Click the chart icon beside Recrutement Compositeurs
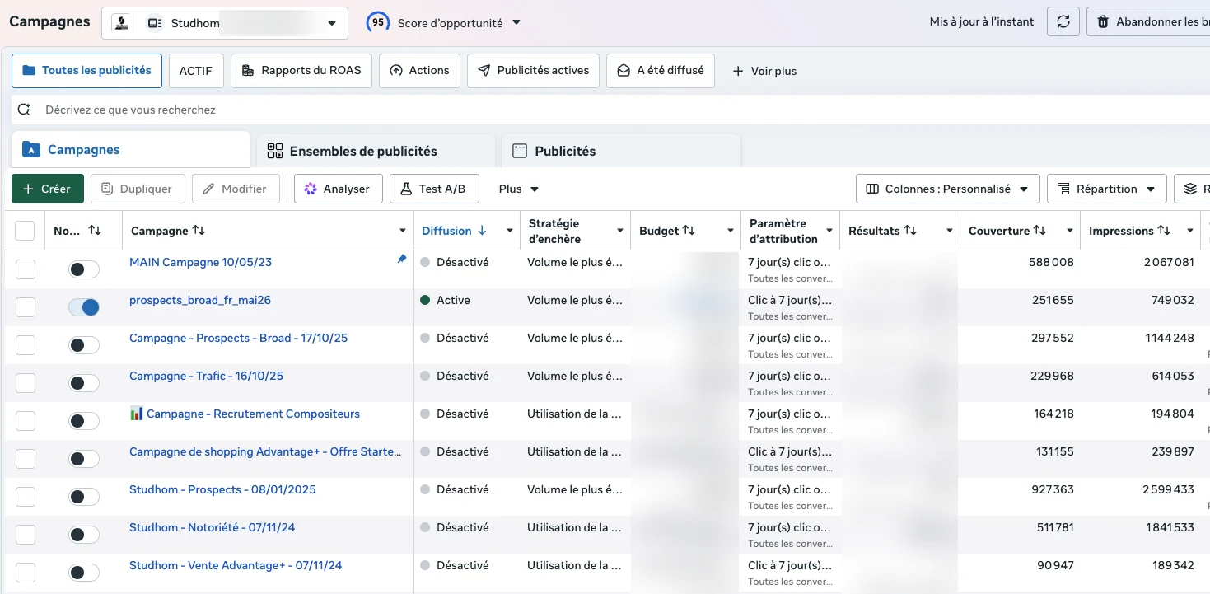1210x594 pixels. point(137,414)
